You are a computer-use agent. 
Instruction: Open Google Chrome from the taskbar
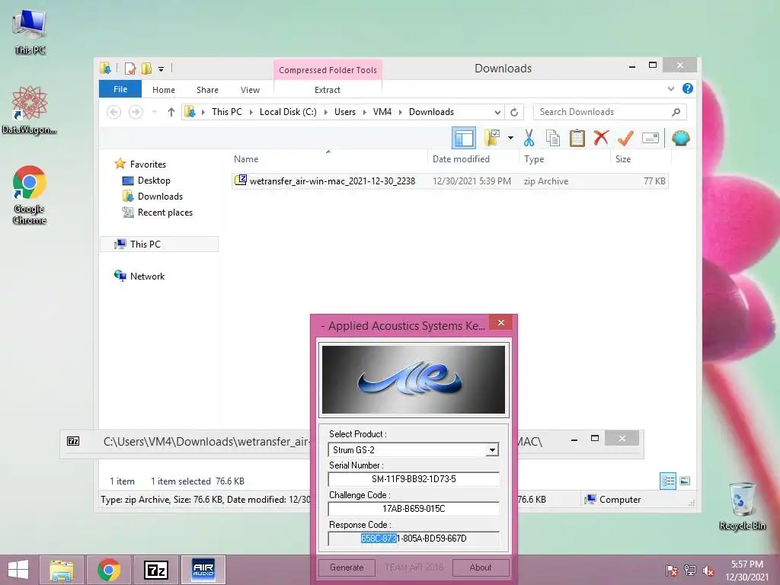pos(109,570)
